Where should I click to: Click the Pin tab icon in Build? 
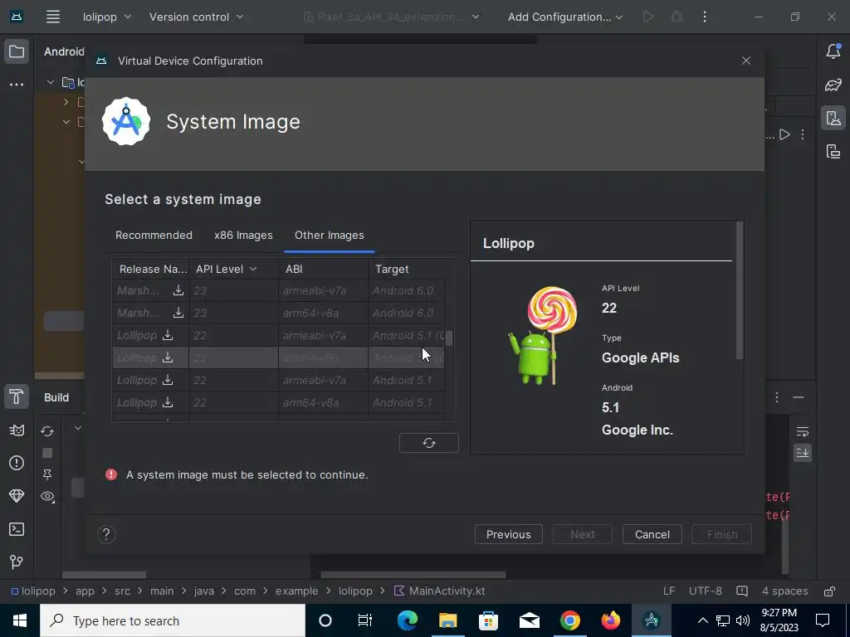click(47, 474)
